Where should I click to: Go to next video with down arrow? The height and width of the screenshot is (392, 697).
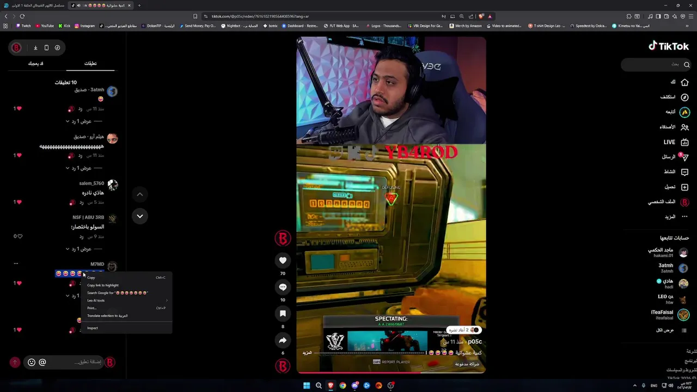[x=140, y=216]
